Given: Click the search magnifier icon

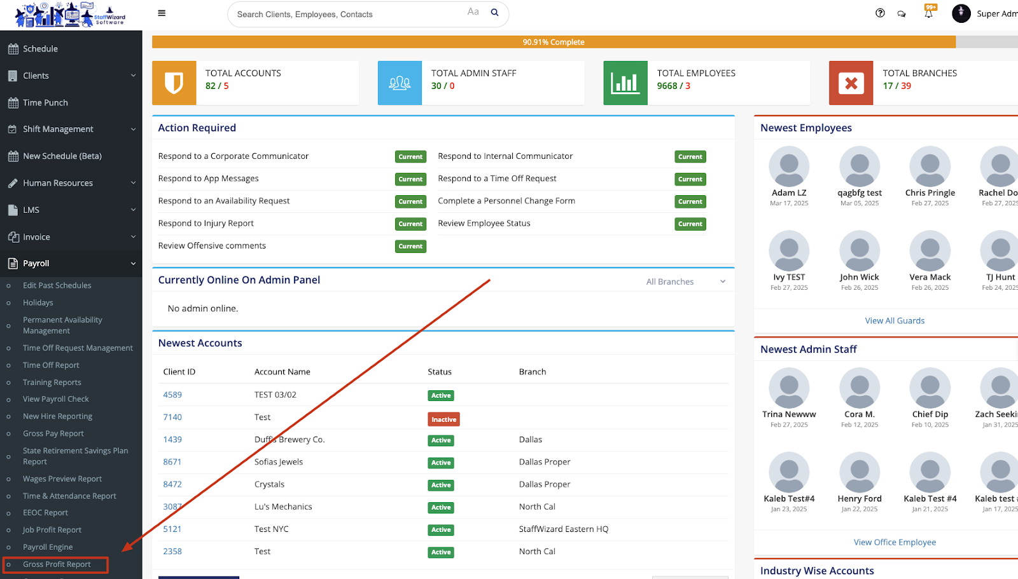Looking at the screenshot, I should coord(494,13).
